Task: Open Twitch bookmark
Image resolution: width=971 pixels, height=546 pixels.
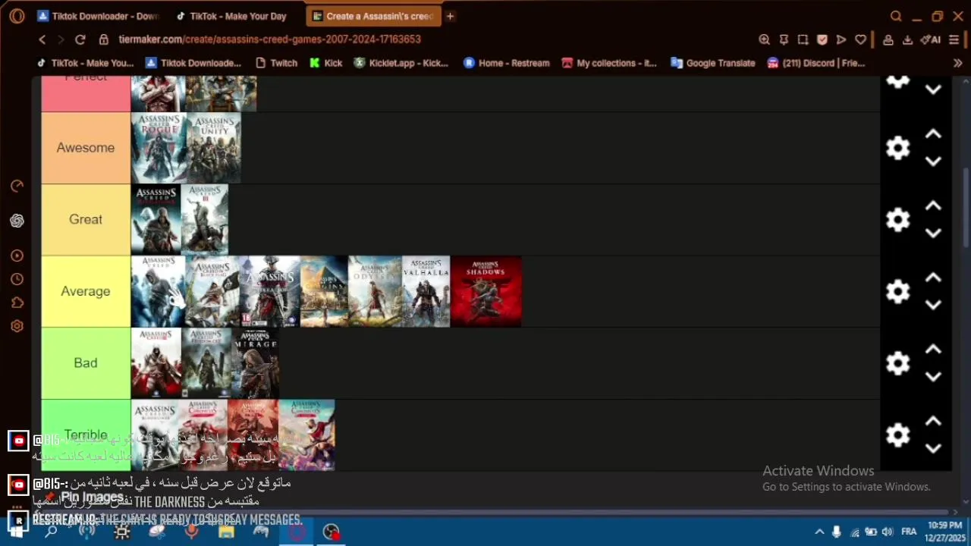Action: tap(276, 63)
